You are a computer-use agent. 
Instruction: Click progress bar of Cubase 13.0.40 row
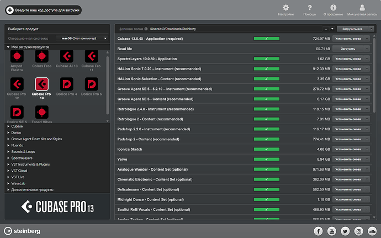267,39
